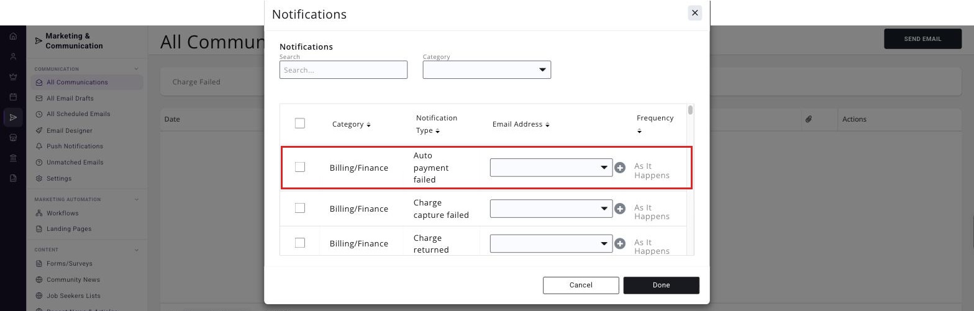Open Landing Pages in sidebar
Image resolution: width=974 pixels, height=311 pixels.
click(x=68, y=229)
